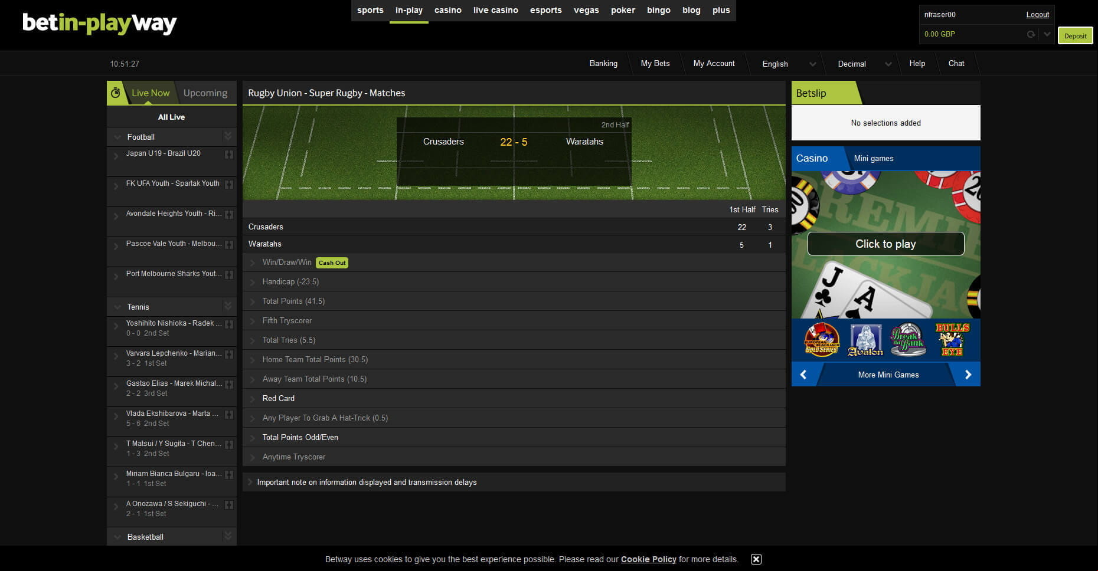Go to previous mini games page
Image resolution: width=1098 pixels, height=571 pixels.
point(803,375)
